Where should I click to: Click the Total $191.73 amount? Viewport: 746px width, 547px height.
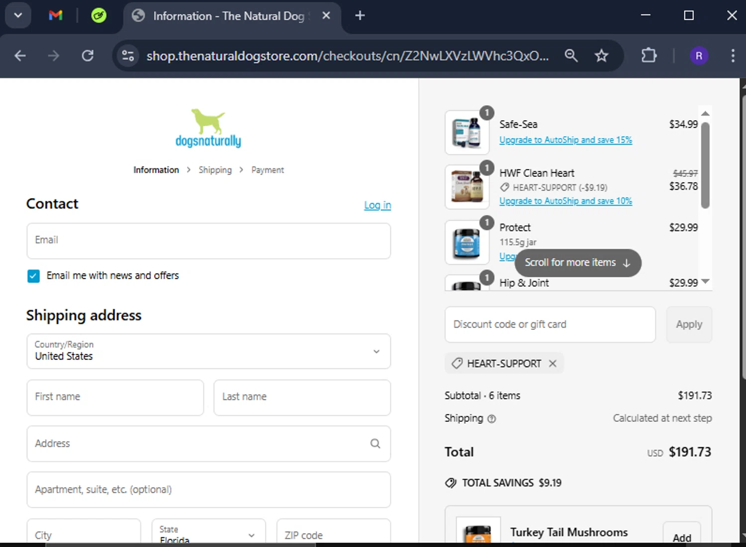[x=690, y=452]
